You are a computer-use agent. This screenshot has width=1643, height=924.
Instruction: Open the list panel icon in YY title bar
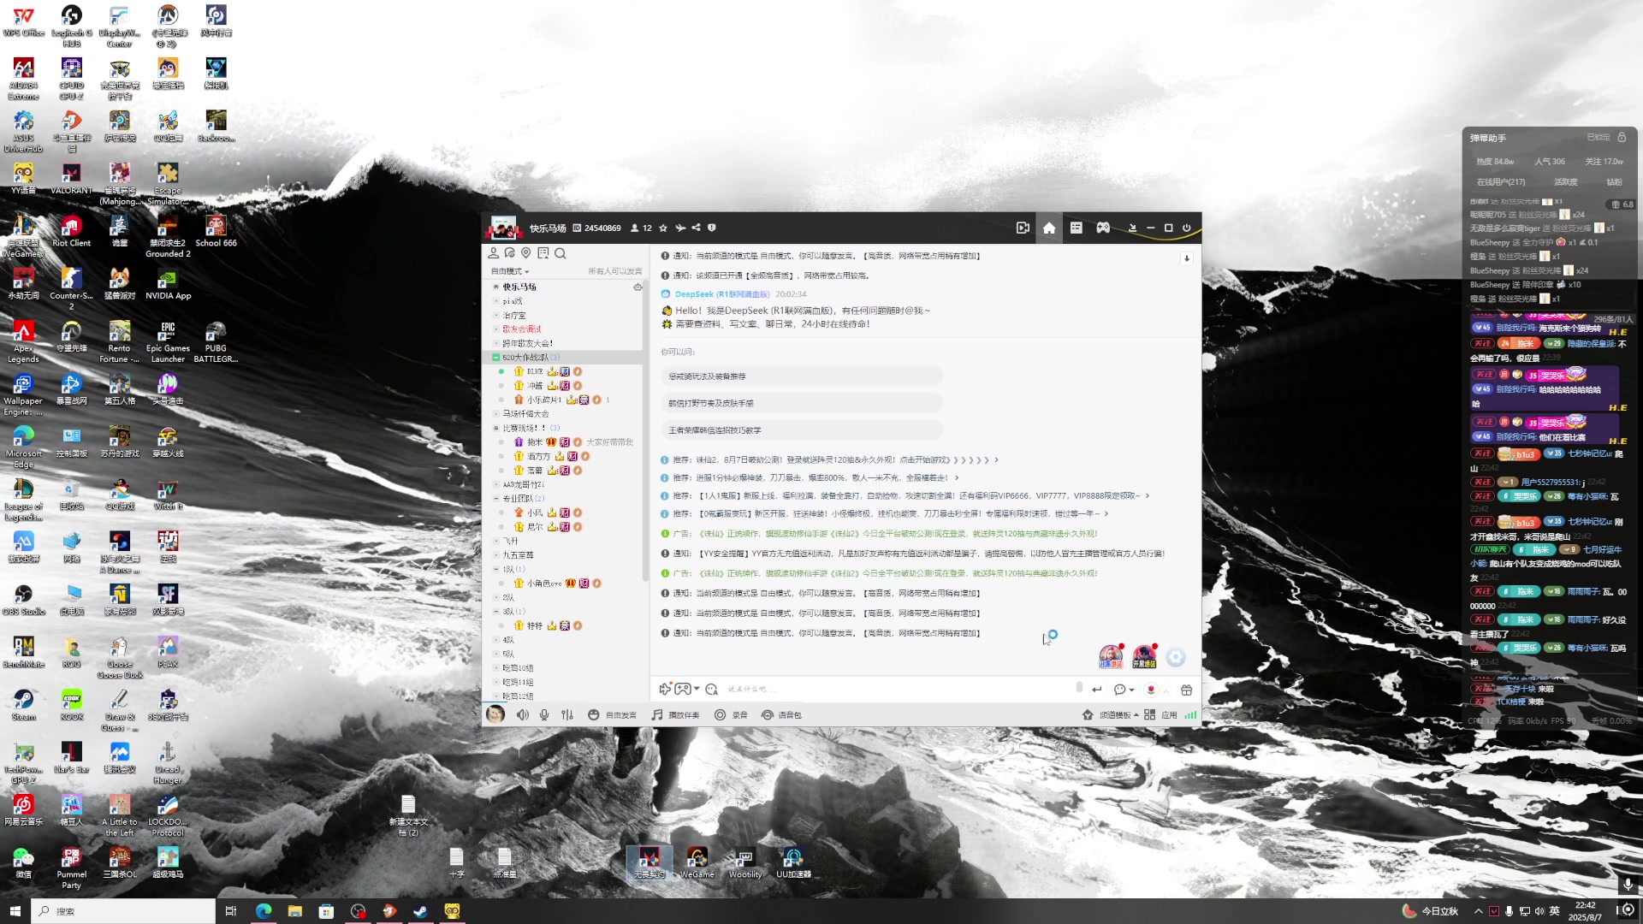coord(1077,228)
